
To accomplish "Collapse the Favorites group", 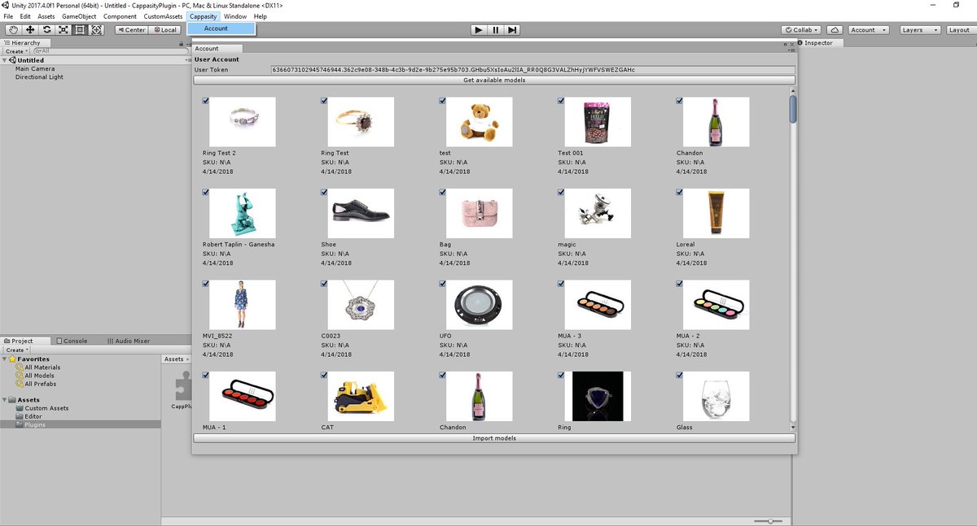I will coord(5,359).
